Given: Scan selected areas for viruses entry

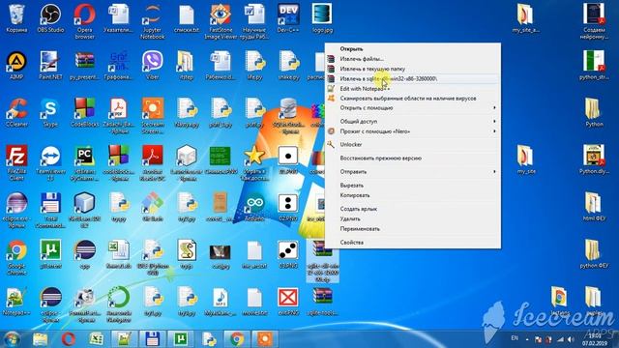Looking at the screenshot, I should pyautogui.click(x=413, y=99).
